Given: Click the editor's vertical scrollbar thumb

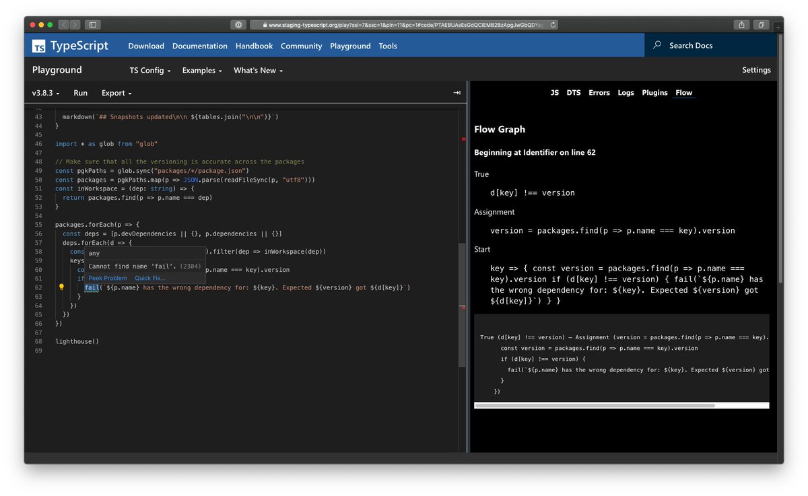Looking at the screenshot, I should point(462,306).
